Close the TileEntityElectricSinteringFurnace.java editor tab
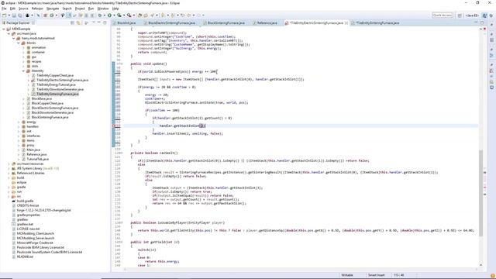The image size is (496, 279). (x=346, y=22)
